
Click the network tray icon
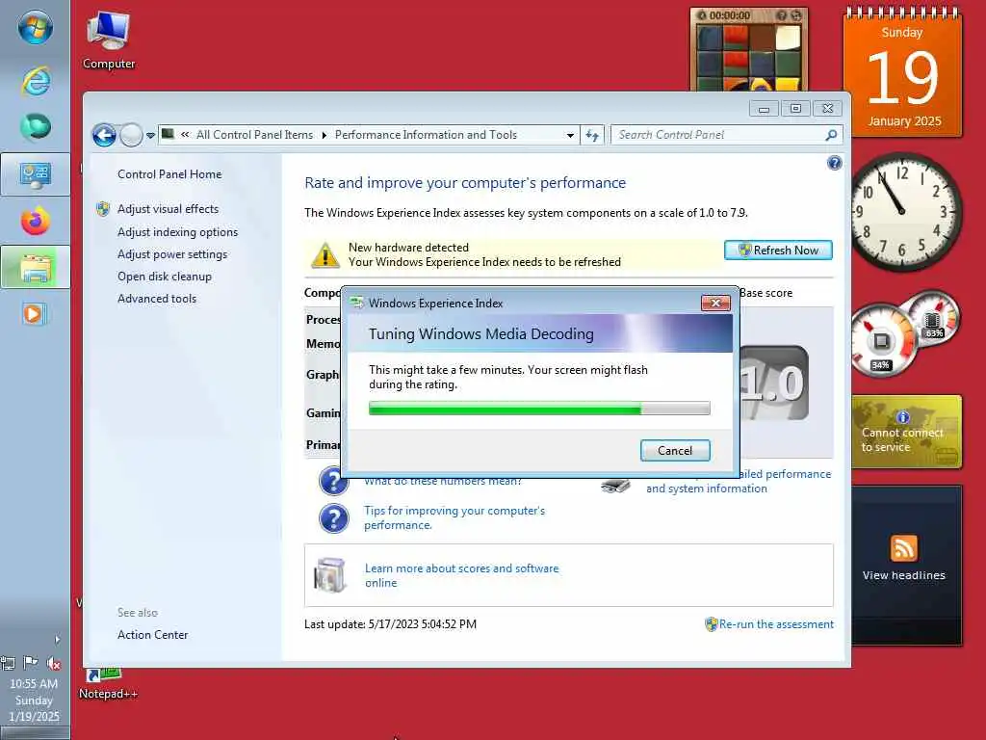(8, 663)
